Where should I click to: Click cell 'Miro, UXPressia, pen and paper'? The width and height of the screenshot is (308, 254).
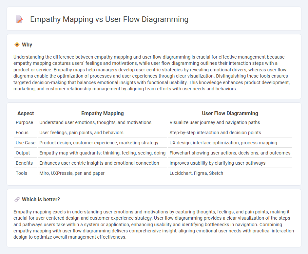(x=103, y=173)
